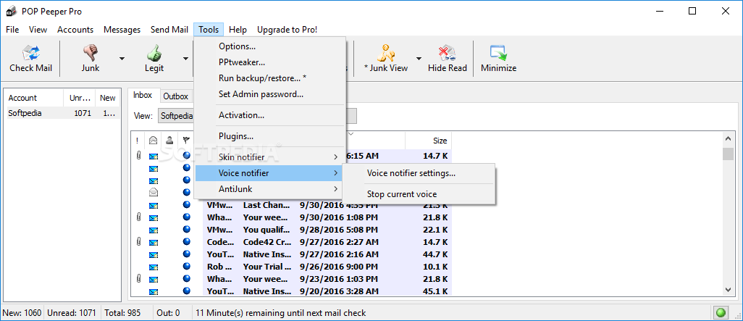Image resolution: width=743 pixels, height=321 pixels.
Task: Click paperclip icon on the 9/23/2016 1:03 PM row
Action: 138,279
